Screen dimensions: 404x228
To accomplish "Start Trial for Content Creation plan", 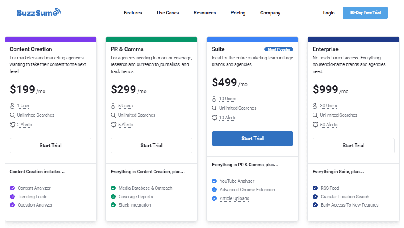I will tap(51, 146).
